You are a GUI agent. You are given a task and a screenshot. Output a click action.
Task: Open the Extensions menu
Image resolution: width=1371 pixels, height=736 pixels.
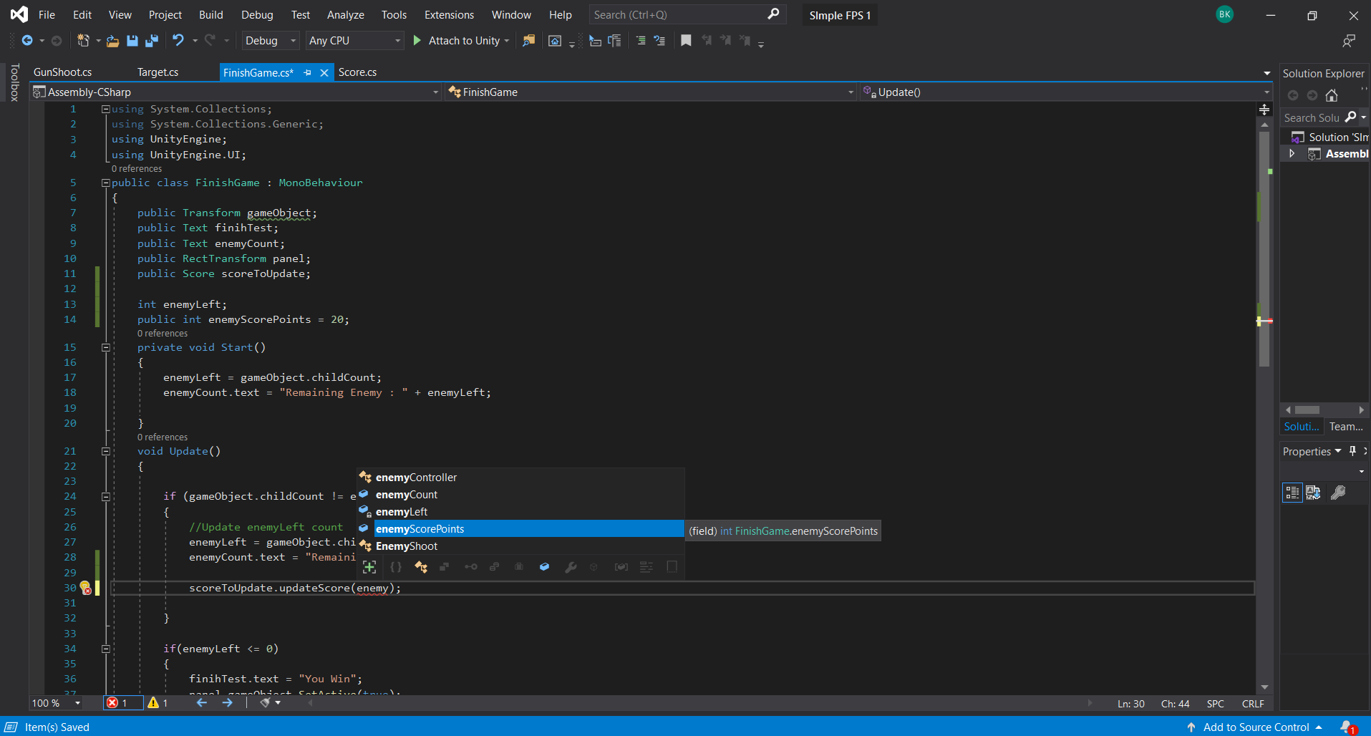pyautogui.click(x=448, y=15)
